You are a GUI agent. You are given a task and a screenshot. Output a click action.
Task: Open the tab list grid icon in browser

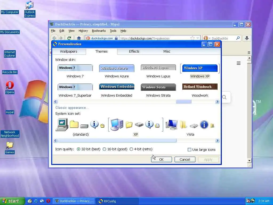[x=249, y=53]
